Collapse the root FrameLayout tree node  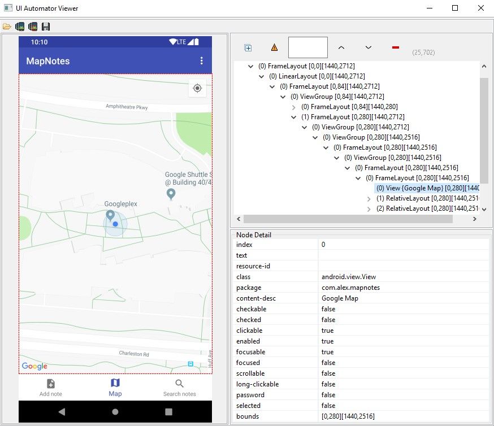coord(251,66)
